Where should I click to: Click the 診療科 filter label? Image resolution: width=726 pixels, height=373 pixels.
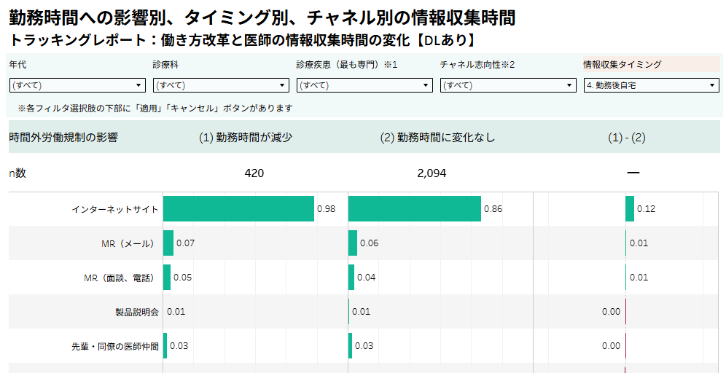[x=165, y=64]
